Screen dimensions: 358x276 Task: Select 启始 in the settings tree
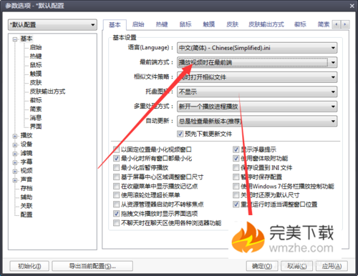click(36, 47)
